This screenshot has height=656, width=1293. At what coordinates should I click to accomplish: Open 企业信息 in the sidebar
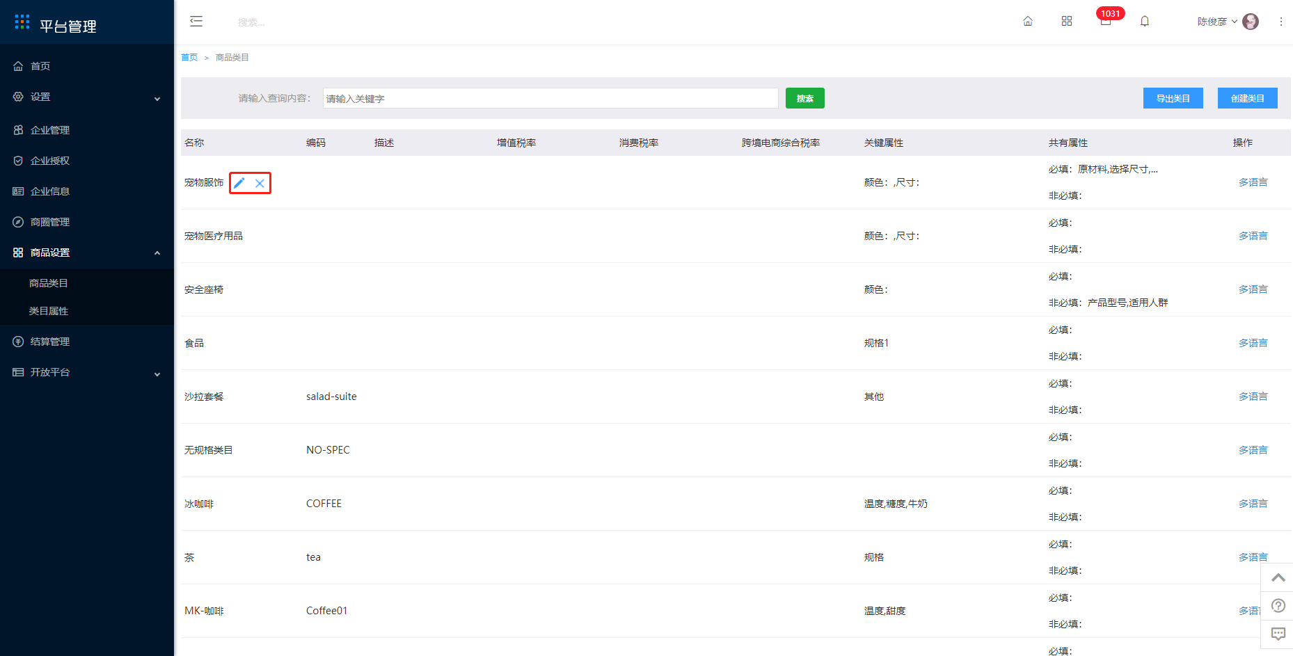(x=87, y=191)
